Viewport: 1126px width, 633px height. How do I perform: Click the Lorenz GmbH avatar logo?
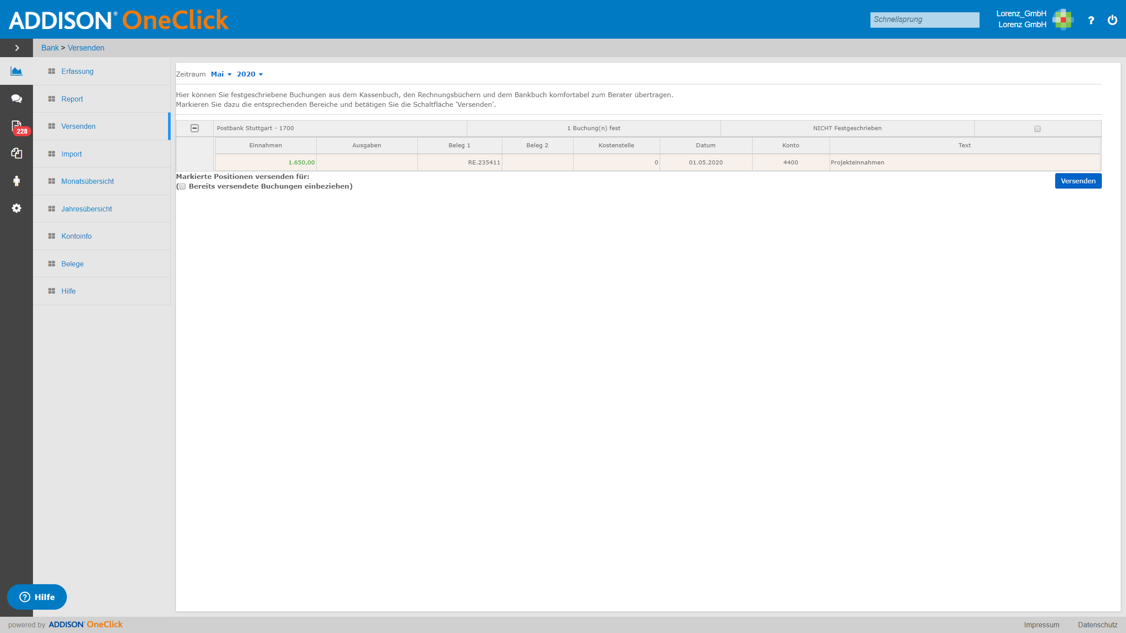coord(1063,19)
